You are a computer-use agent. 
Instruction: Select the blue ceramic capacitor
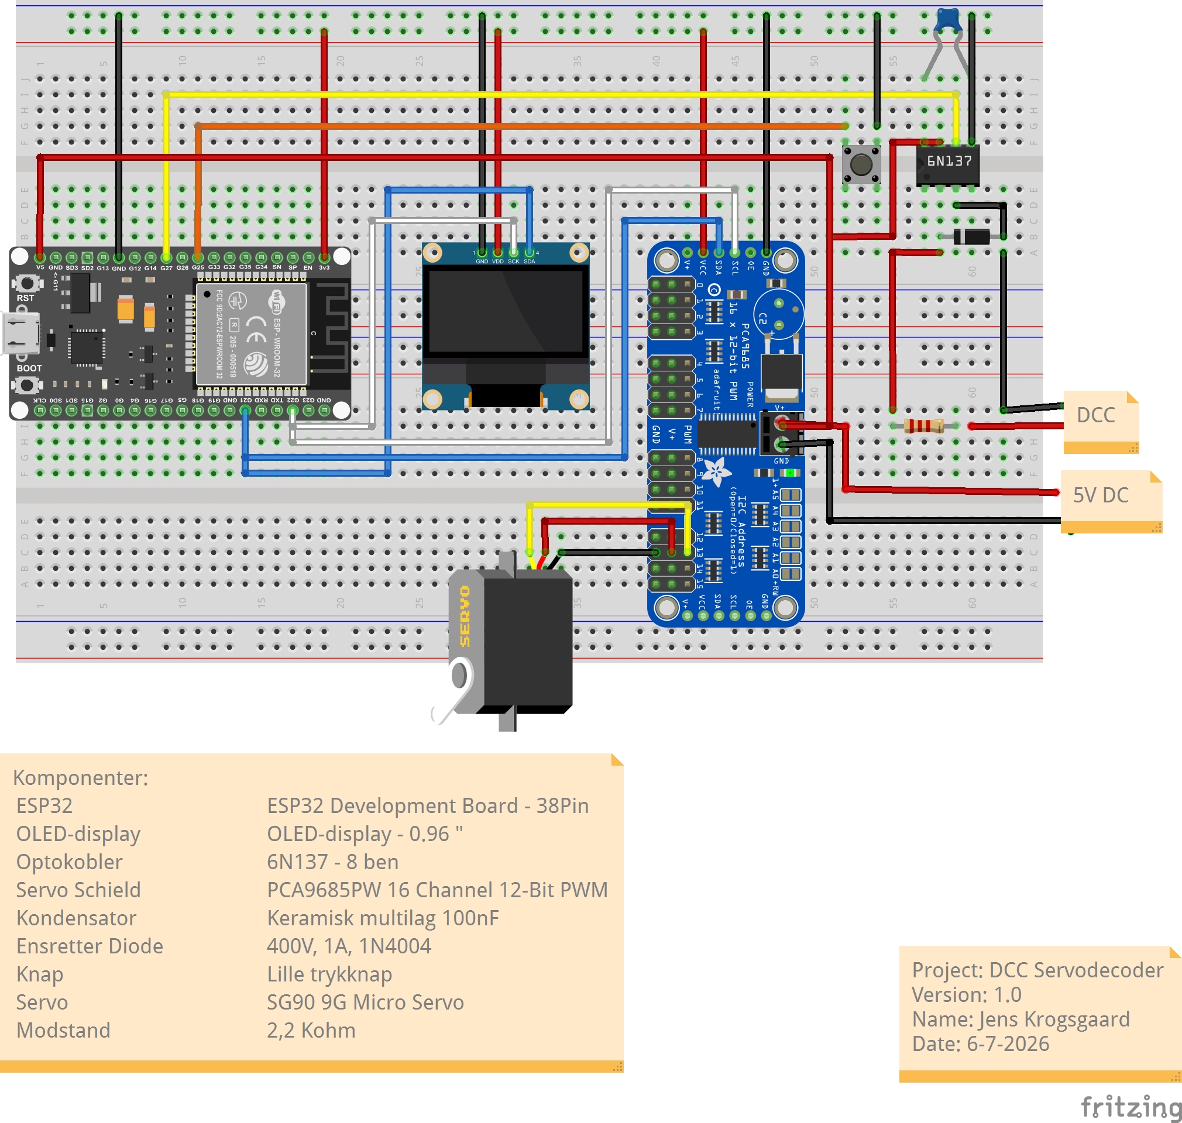[948, 21]
